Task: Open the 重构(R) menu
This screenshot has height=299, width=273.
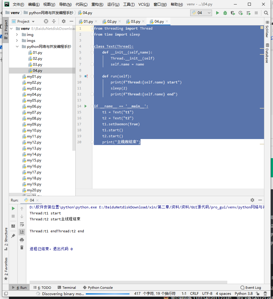Action: (x=97, y=4)
